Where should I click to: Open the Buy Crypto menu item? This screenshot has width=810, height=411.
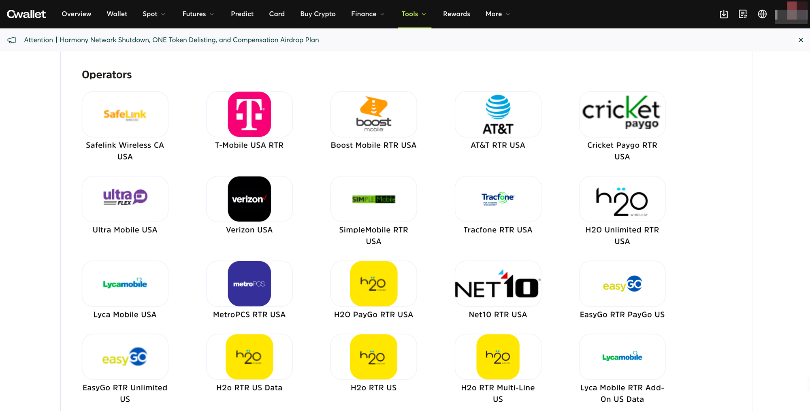point(318,14)
